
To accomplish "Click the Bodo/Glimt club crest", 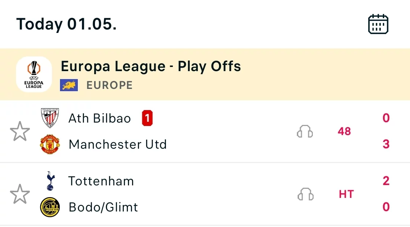I will 50,207.
